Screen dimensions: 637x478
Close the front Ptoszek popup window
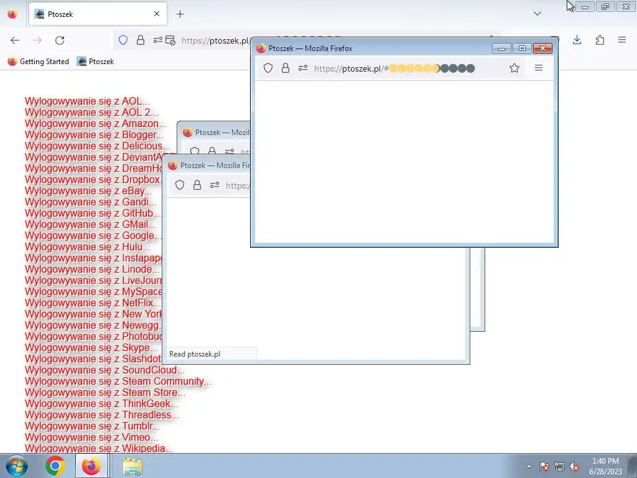click(x=542, y=49)
